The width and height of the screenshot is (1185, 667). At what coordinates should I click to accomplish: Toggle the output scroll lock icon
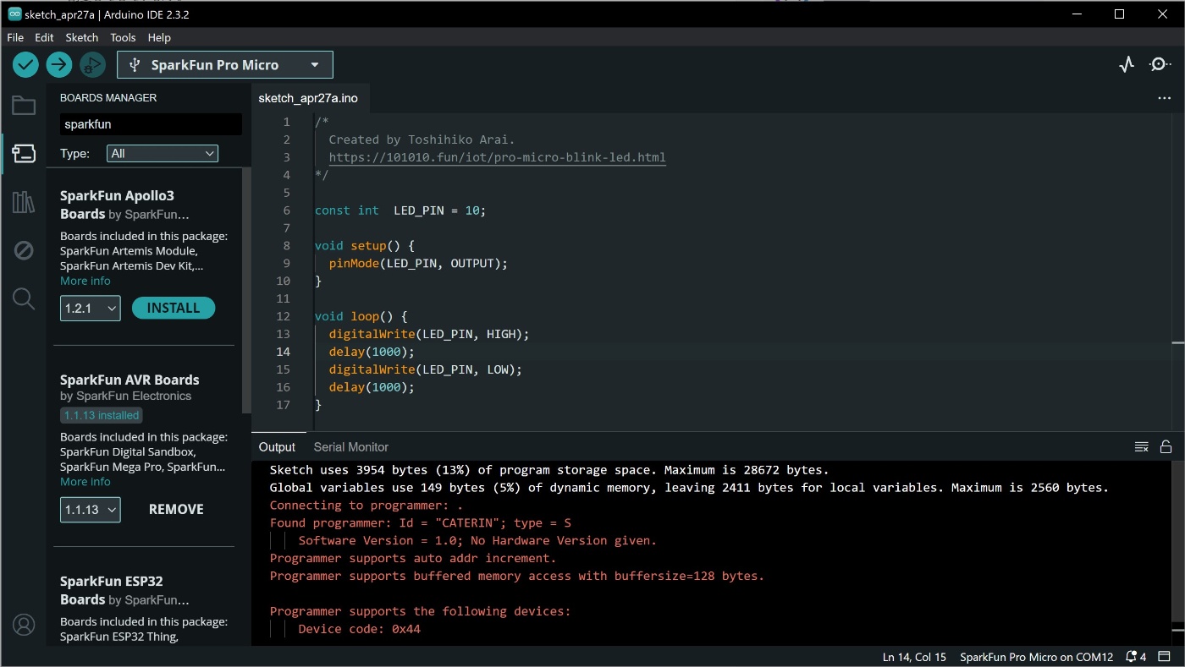pyautogui.click(x=1166, y=446)
